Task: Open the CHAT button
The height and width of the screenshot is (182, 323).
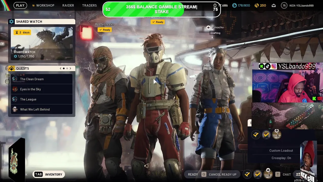Action: point(287,174)
